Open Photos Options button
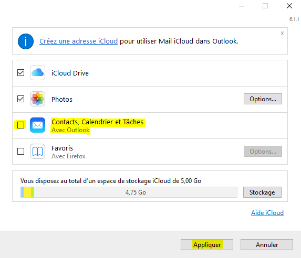 point(263,99)
